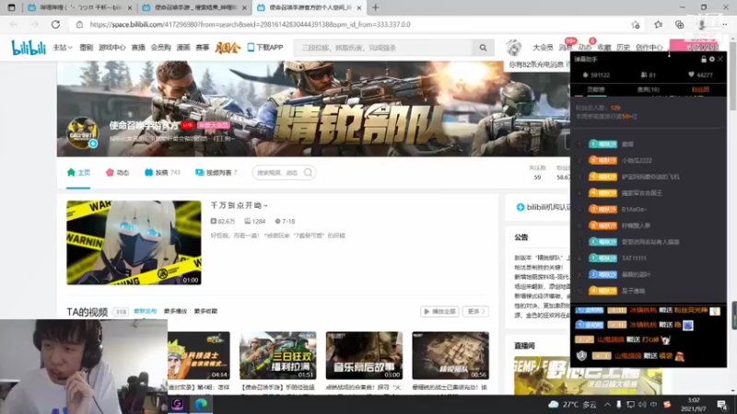Click the browser address bar URL
Viewport: 737px width, 414px height.
[250, 25]
